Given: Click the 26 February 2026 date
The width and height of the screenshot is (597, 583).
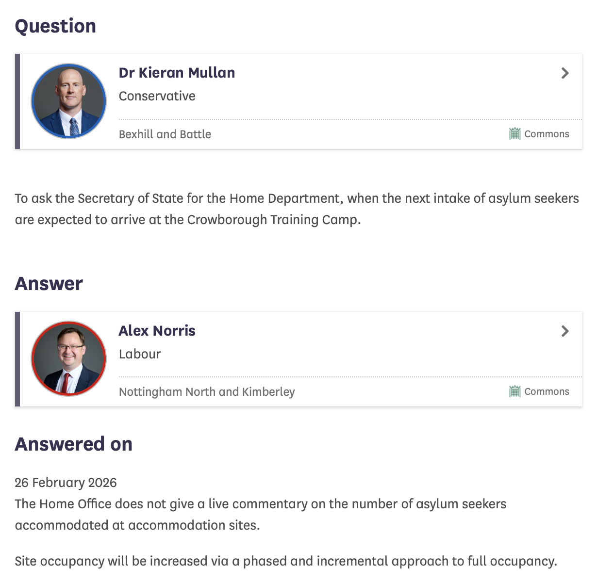Looking at the screenshot, I should tap(66, 483).
